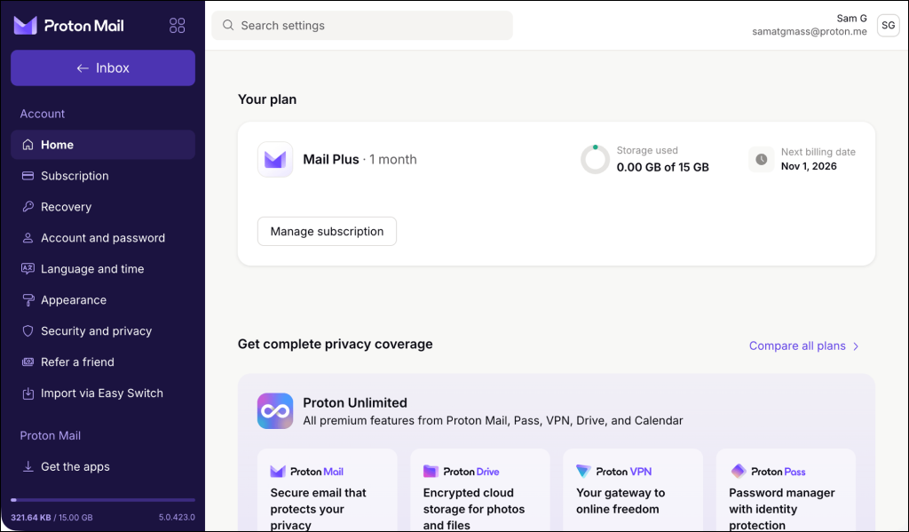Click the "Mail Plus" plan name
The height and width of the screenshot is (532, 909).
pyautogui.click(x=331, y=160)
